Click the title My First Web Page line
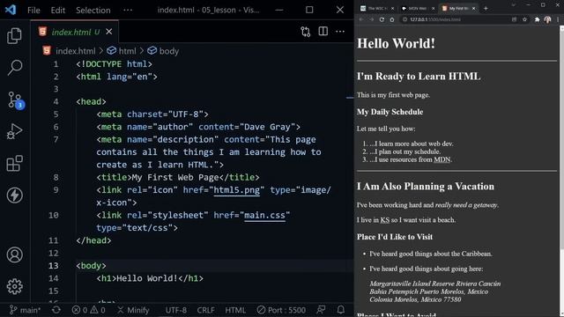The width and height of the screenshot is (564, 317). click(x=178, y=177)
